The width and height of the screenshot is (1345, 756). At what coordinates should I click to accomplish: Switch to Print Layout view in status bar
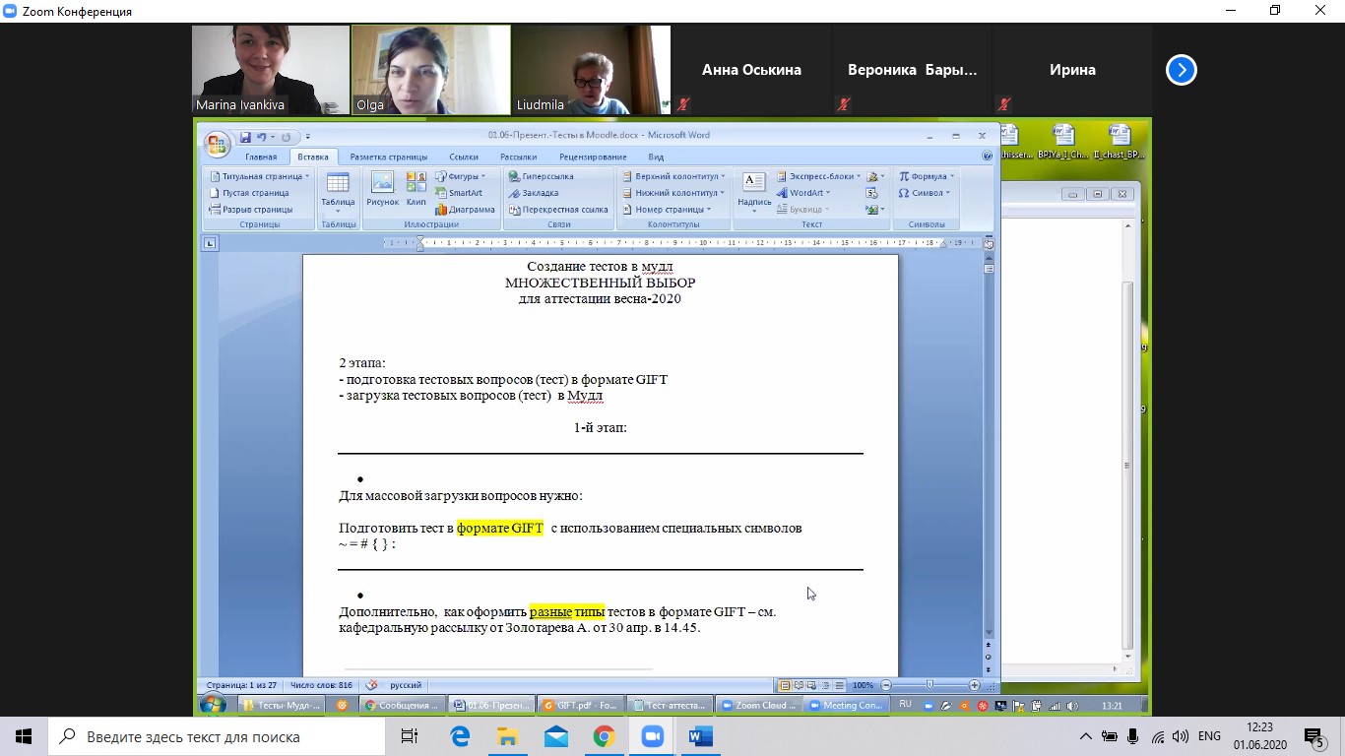(x=785, y=685)
